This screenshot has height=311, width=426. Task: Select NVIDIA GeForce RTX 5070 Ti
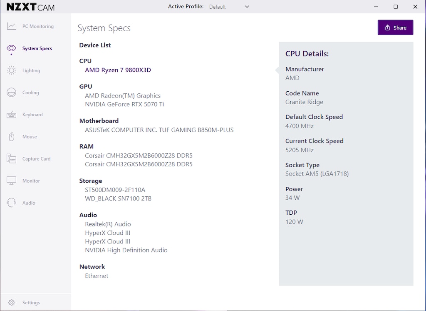click(124, 104)
